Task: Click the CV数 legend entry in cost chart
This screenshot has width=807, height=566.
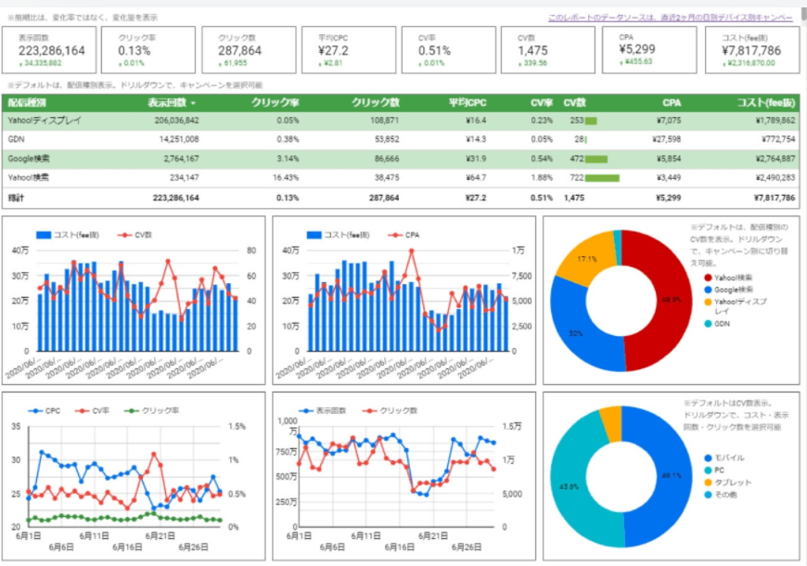Action: [x=134, y=236]
